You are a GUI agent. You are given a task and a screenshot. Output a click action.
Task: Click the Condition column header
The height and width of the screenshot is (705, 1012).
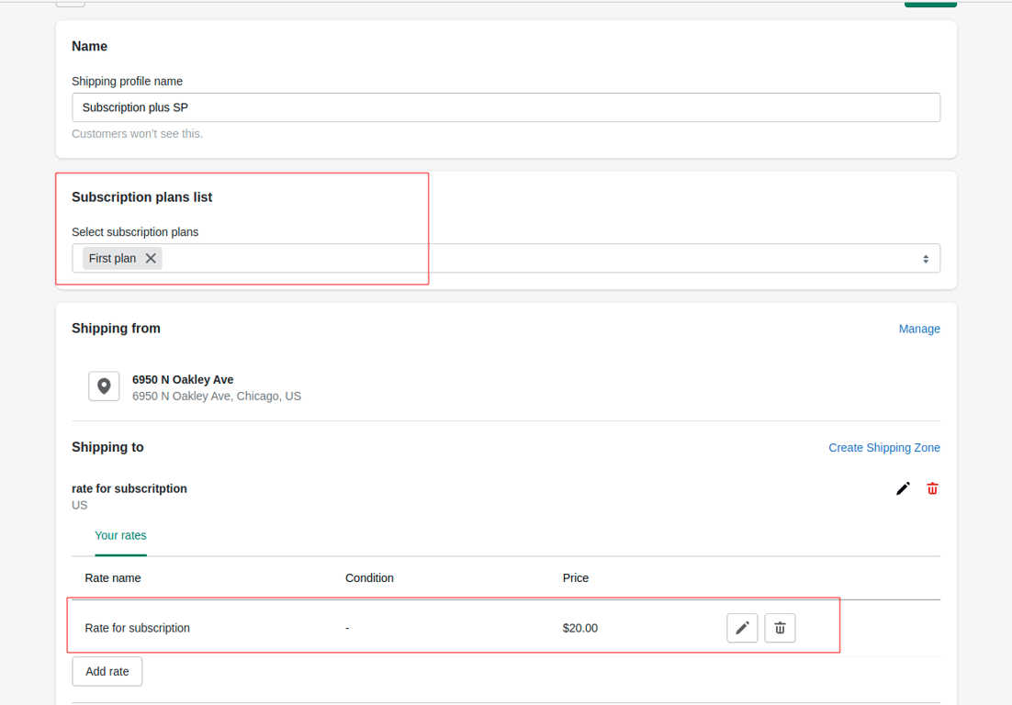[x=369, y=578]
